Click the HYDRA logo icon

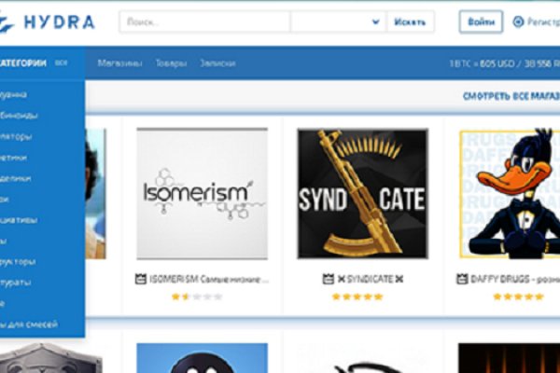13,21
